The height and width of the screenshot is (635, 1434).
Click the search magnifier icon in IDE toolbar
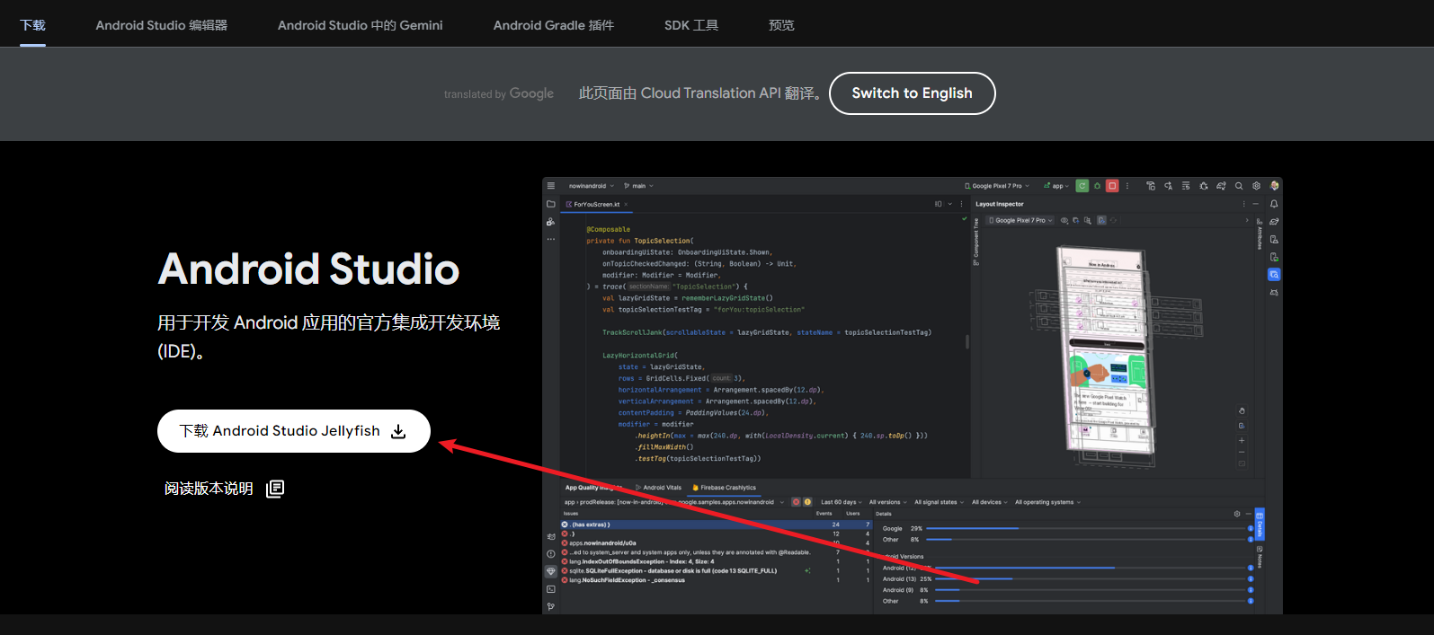1239,186
